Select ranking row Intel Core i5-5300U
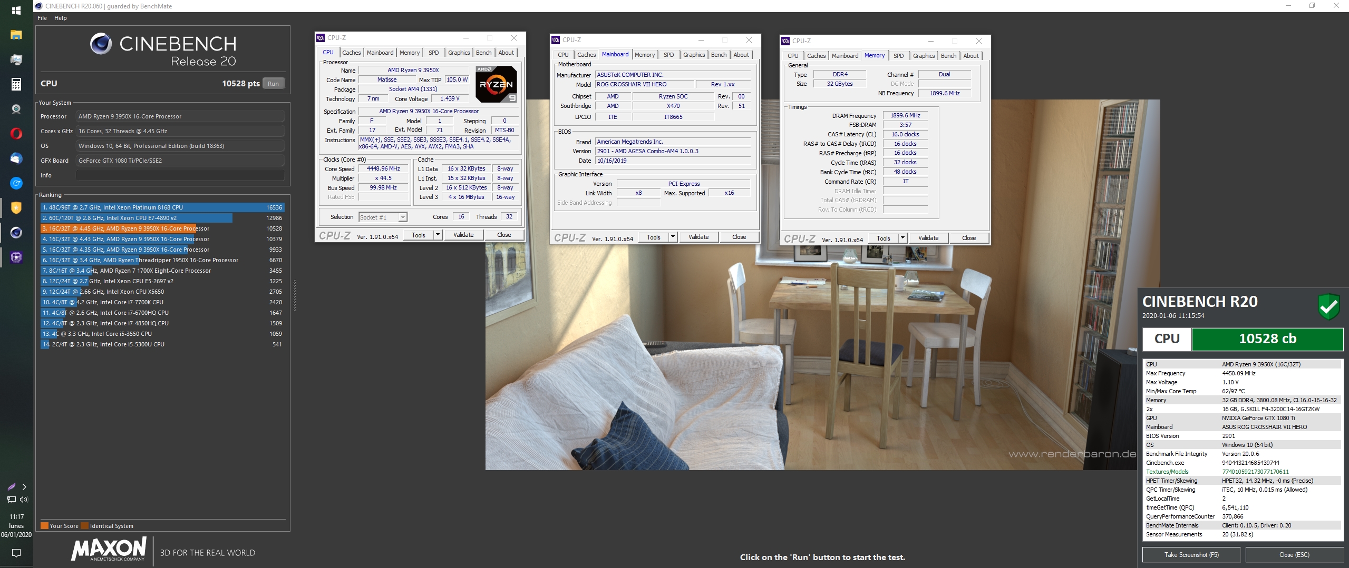This screenshot has height=568, width=1349. pyautogui.click(x=163, y=344)
